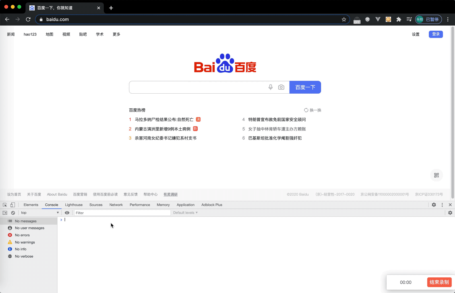Switch to the Network tab

pyautogui.click(x=116, y=205)
